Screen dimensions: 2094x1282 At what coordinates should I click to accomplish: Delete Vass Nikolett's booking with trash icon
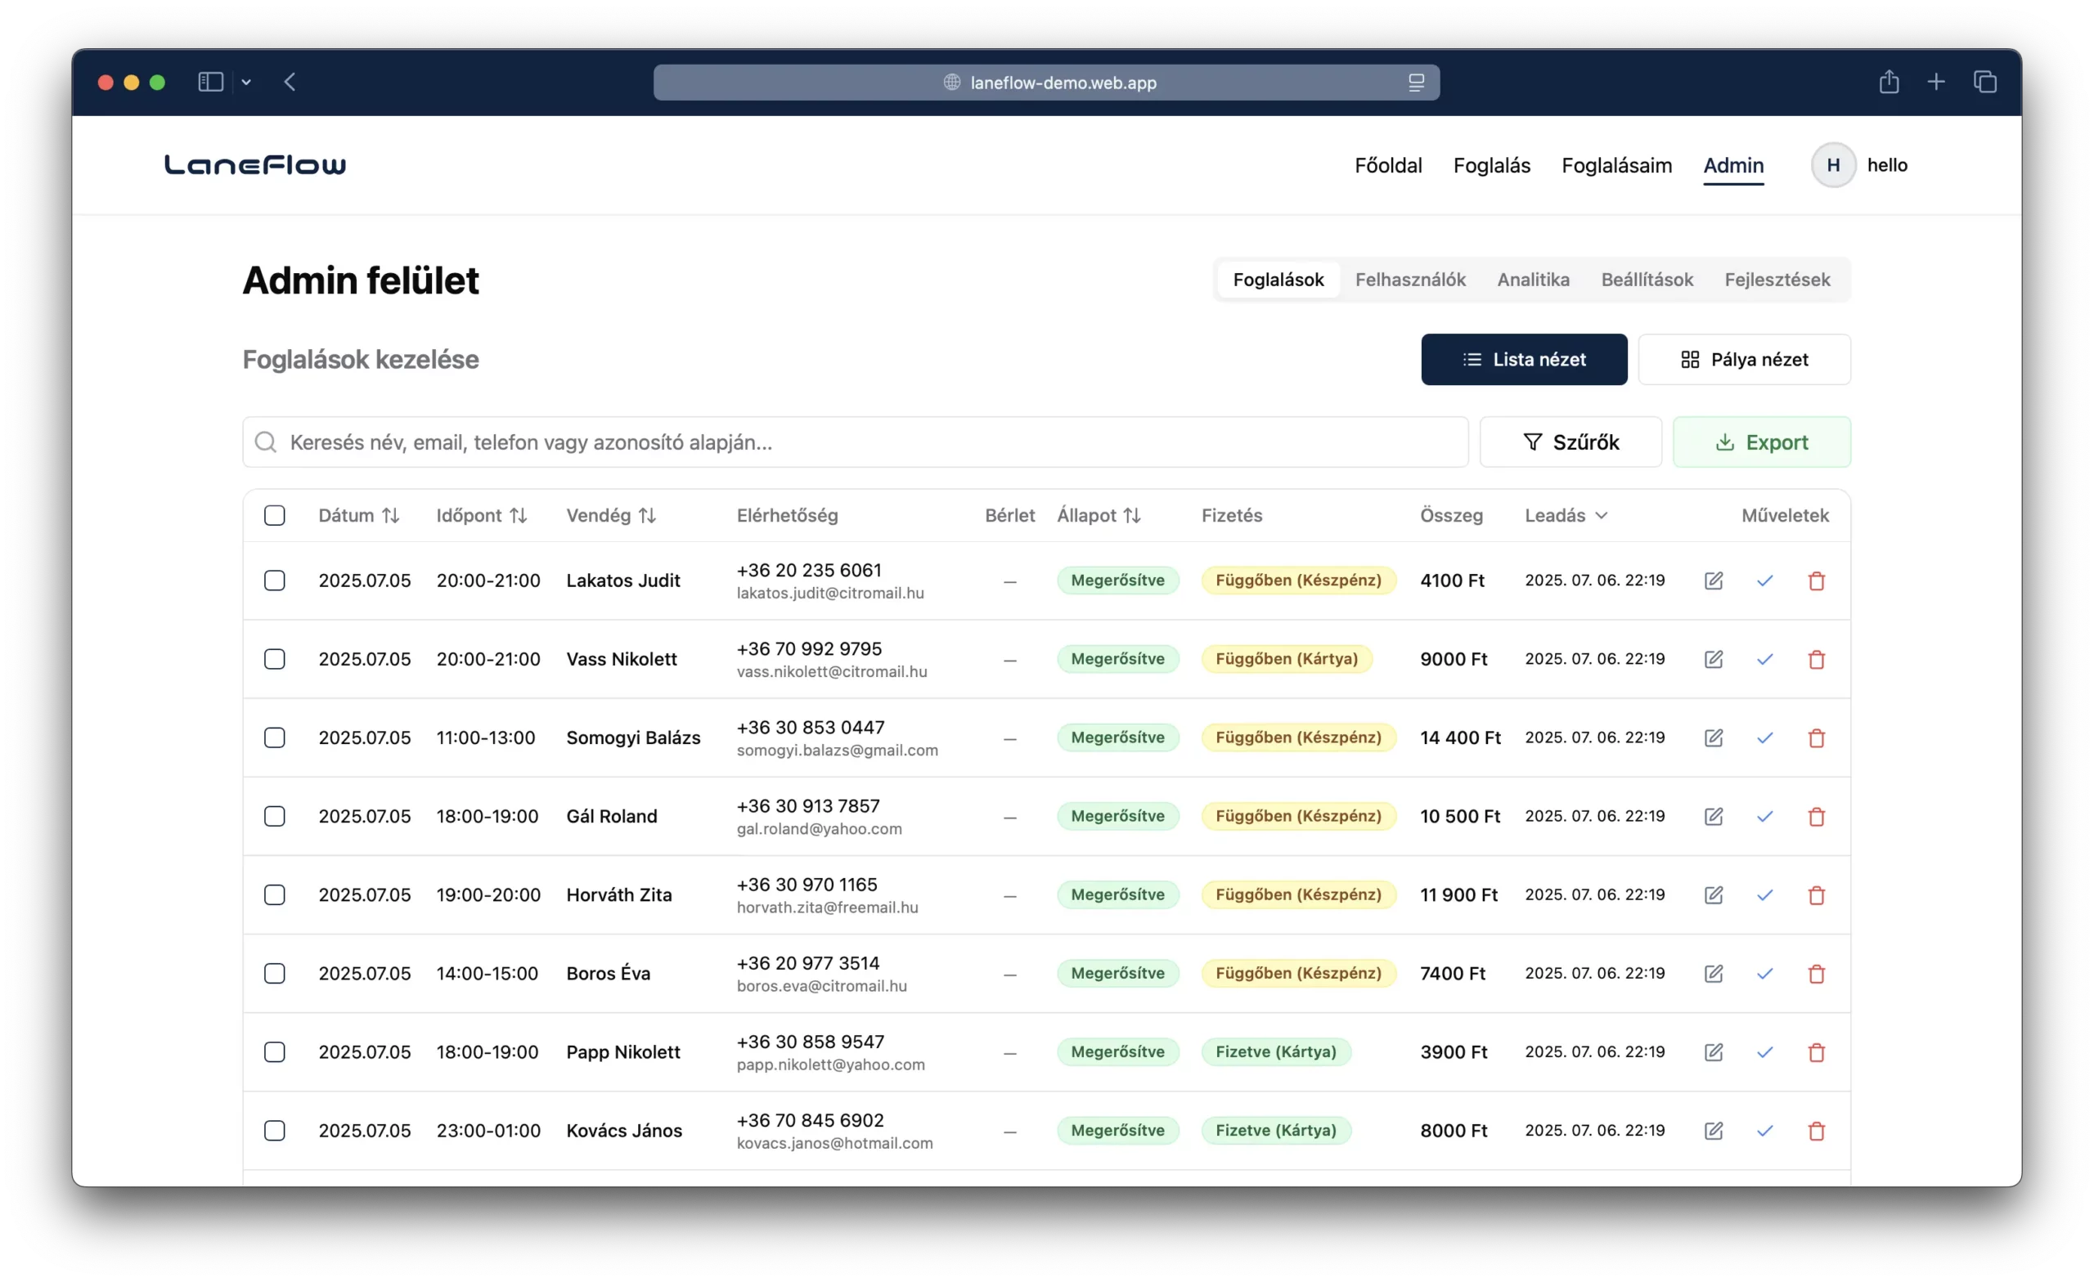tap(1816, 659)
